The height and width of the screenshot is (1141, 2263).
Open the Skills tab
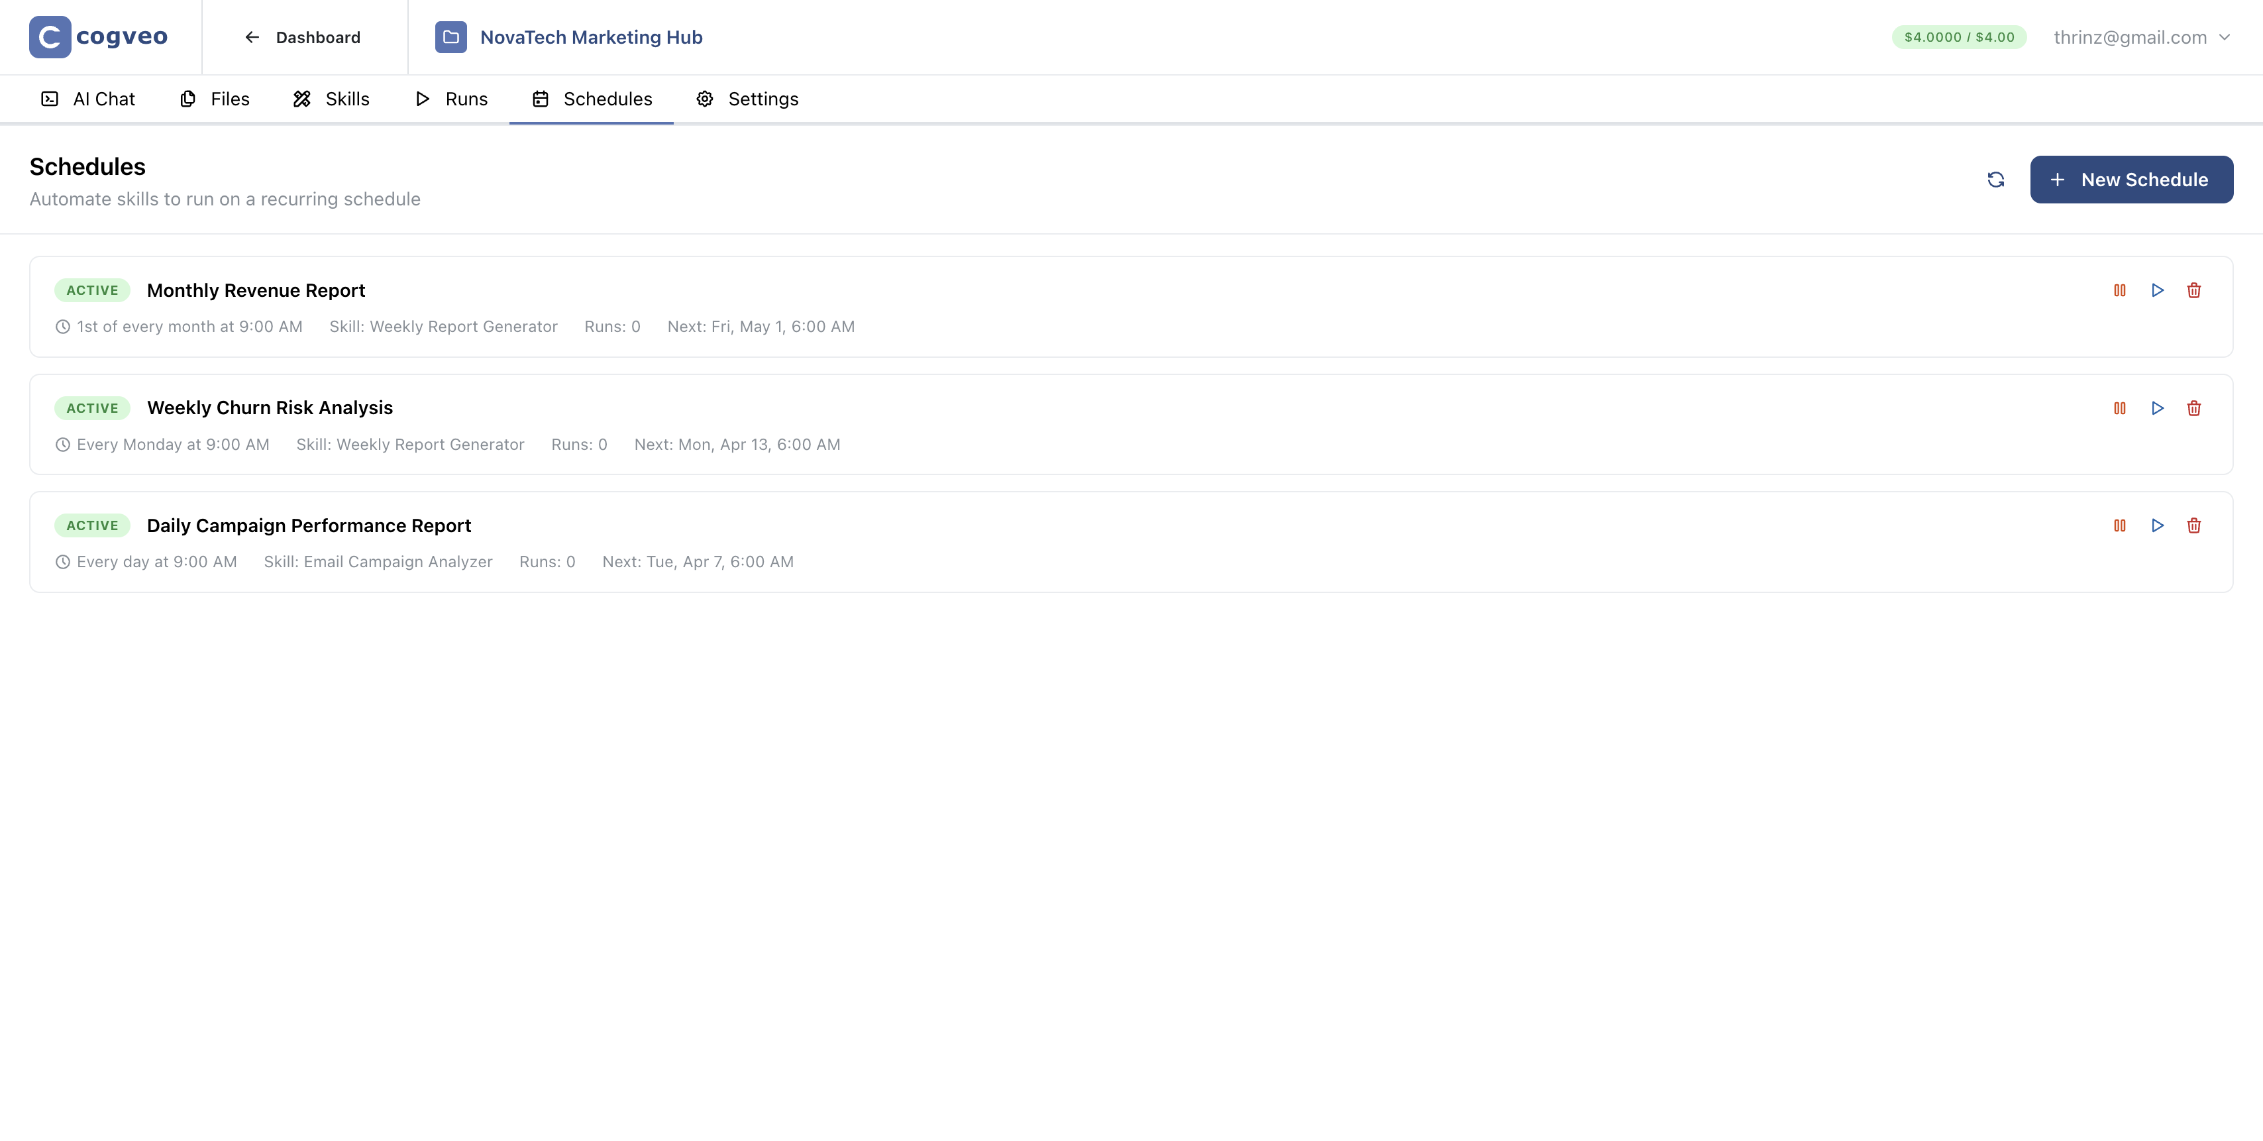pos(331,98)
